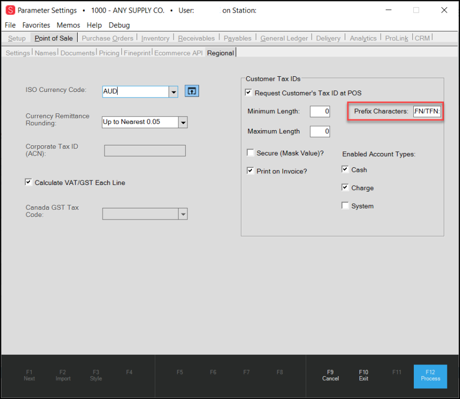This screenshot has height=399, width=460.
Task: Enable the System account type
Action: [345, 205]
